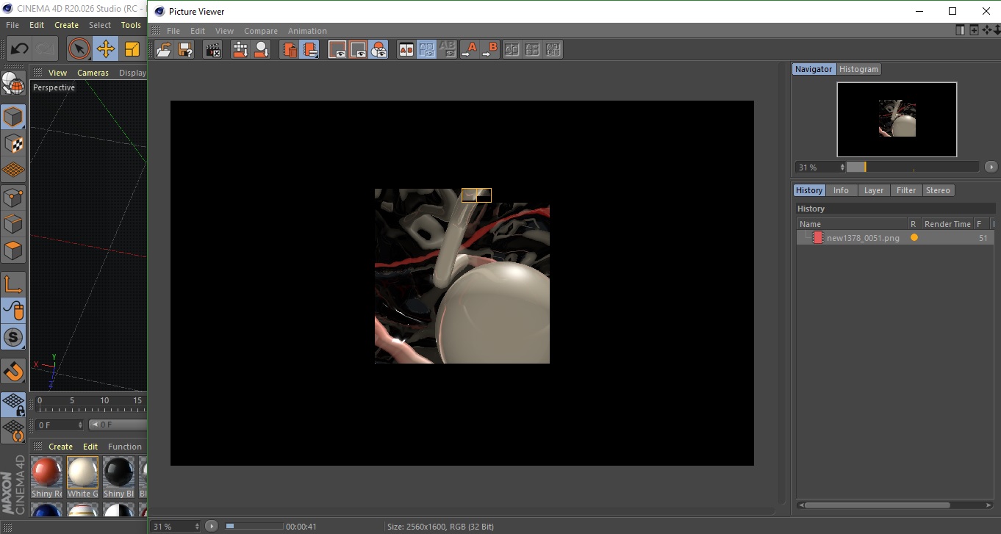Select the History tab
The image size is (1001, 534).
coord(809,190)
